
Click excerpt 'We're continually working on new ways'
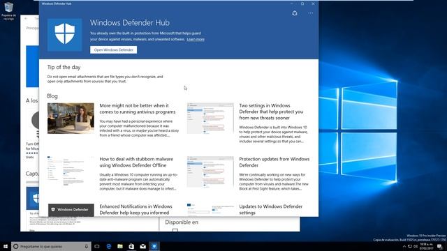click(x=274, y=181)
